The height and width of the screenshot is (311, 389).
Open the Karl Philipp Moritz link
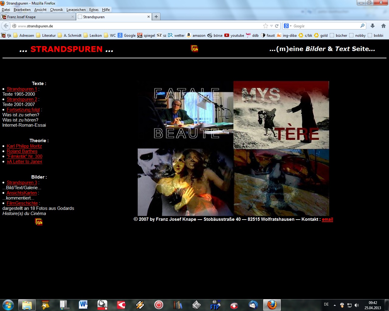pos(24,146)
